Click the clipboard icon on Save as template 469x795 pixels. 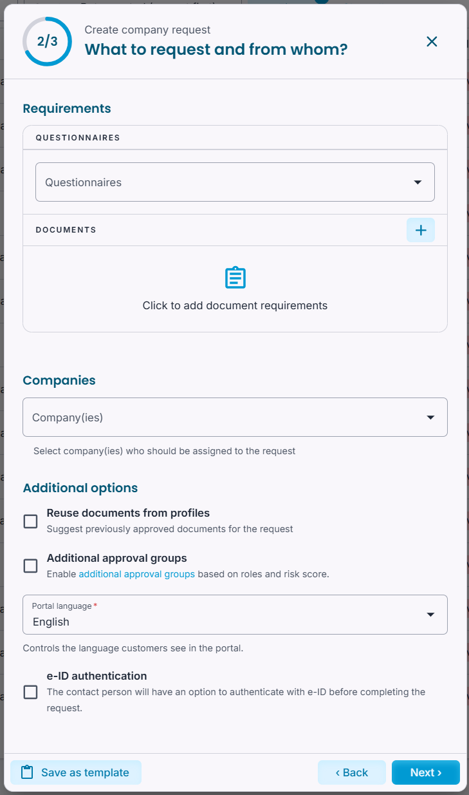click(26, 772)
